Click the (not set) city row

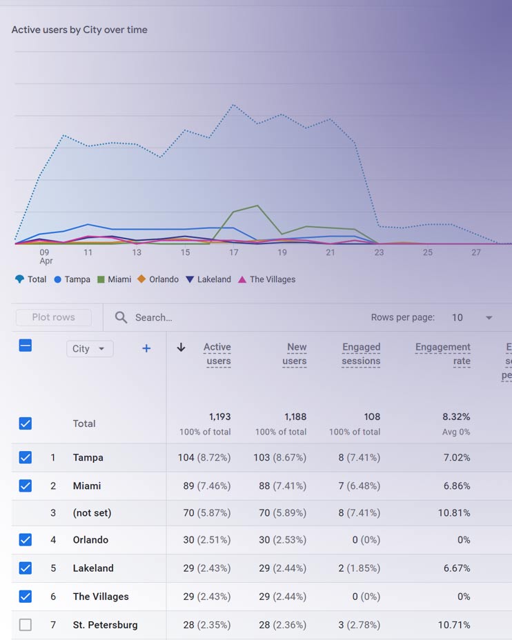92,512
